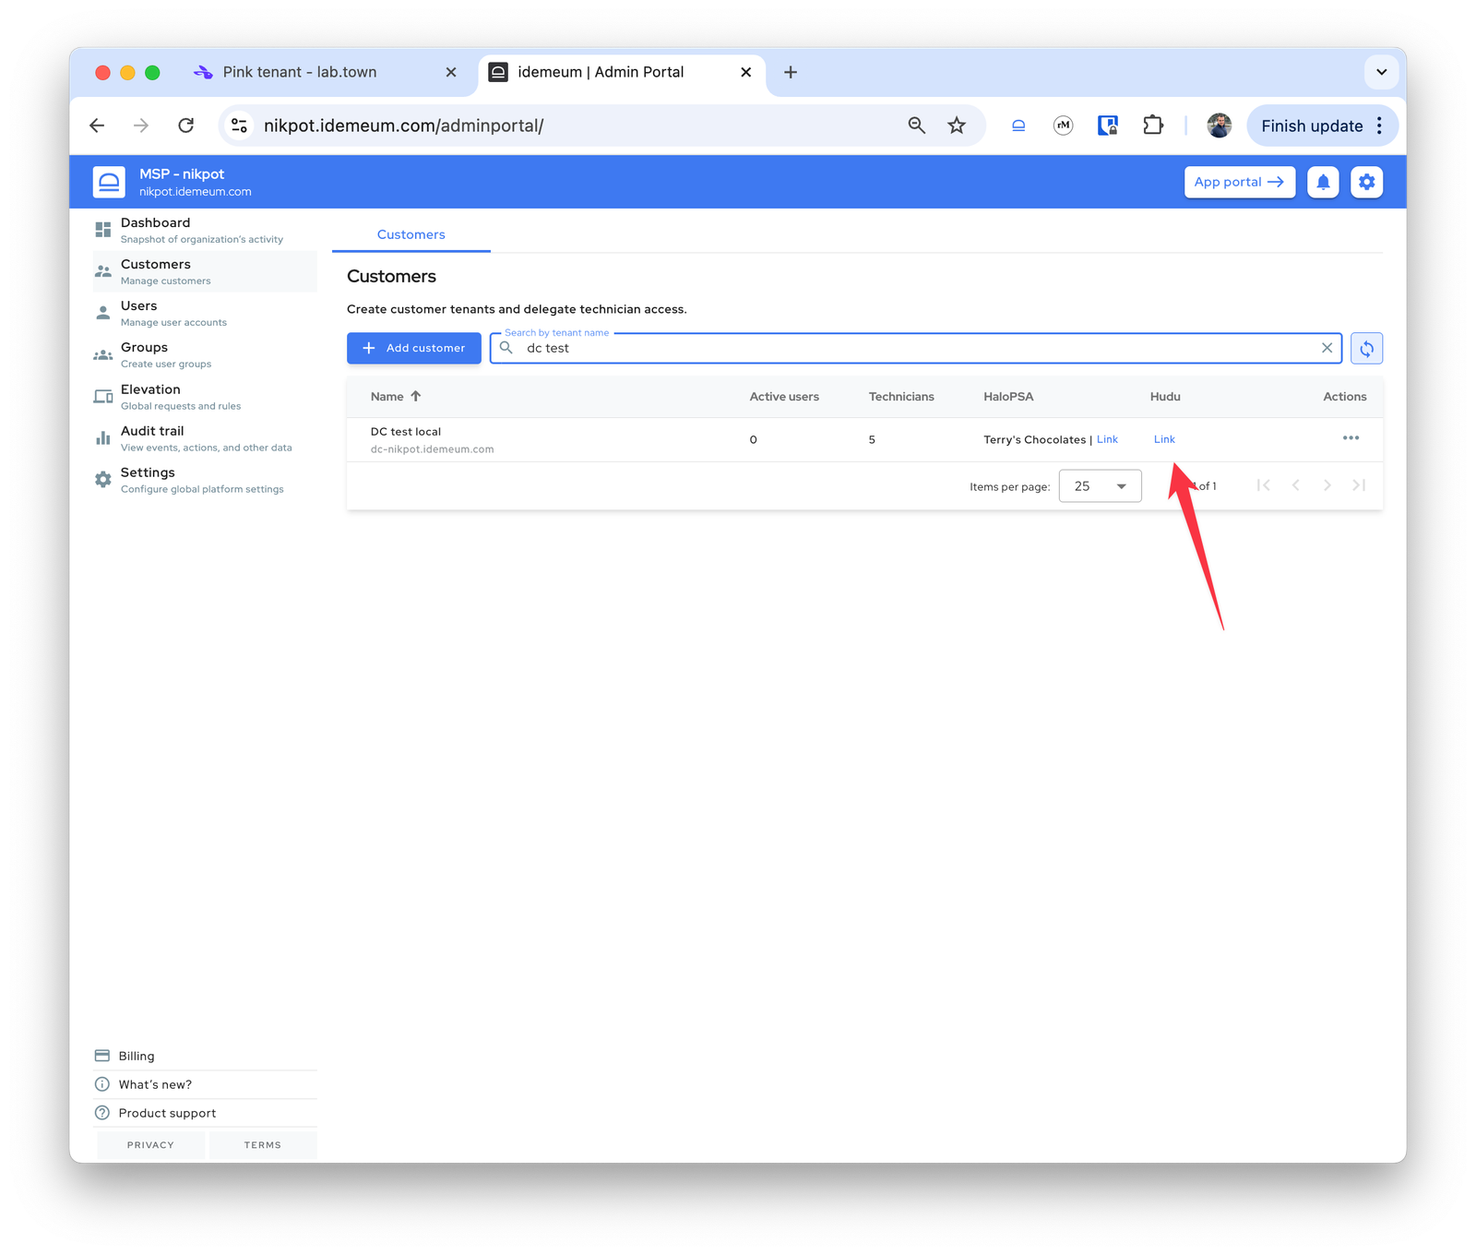The width and height of the screenshot is (1476, 1255).
Task: Click the rM extension icon
Action: (x=1064, y=125)
